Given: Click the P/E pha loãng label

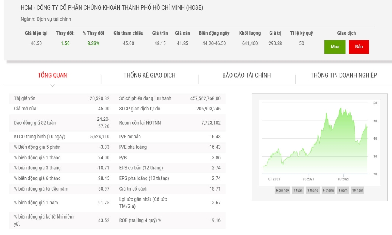Looking at the screenshot, I should coord(133,147).
